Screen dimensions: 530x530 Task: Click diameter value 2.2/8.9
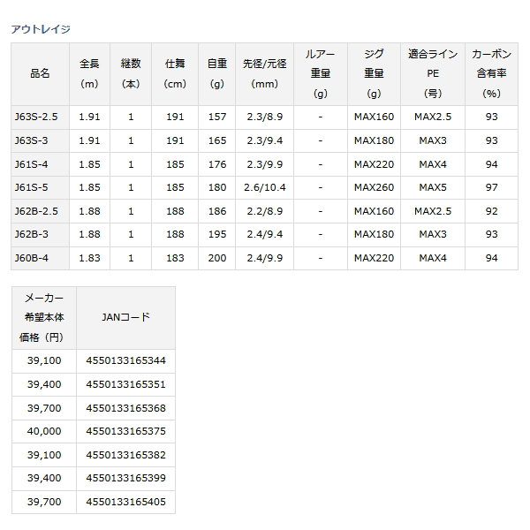point(265,211)
